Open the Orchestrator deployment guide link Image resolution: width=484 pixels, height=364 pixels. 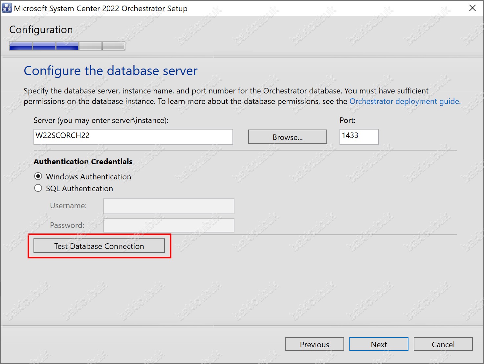tap(405, 101)
